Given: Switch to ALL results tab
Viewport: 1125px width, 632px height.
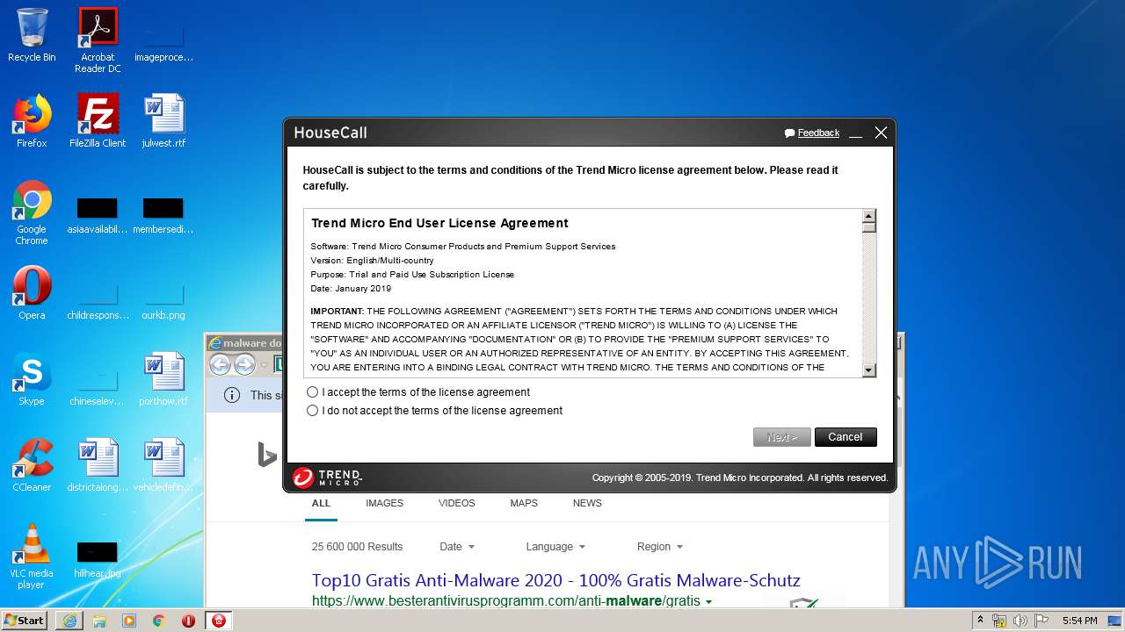Looking at the screenshot, I should coord(321,504).
